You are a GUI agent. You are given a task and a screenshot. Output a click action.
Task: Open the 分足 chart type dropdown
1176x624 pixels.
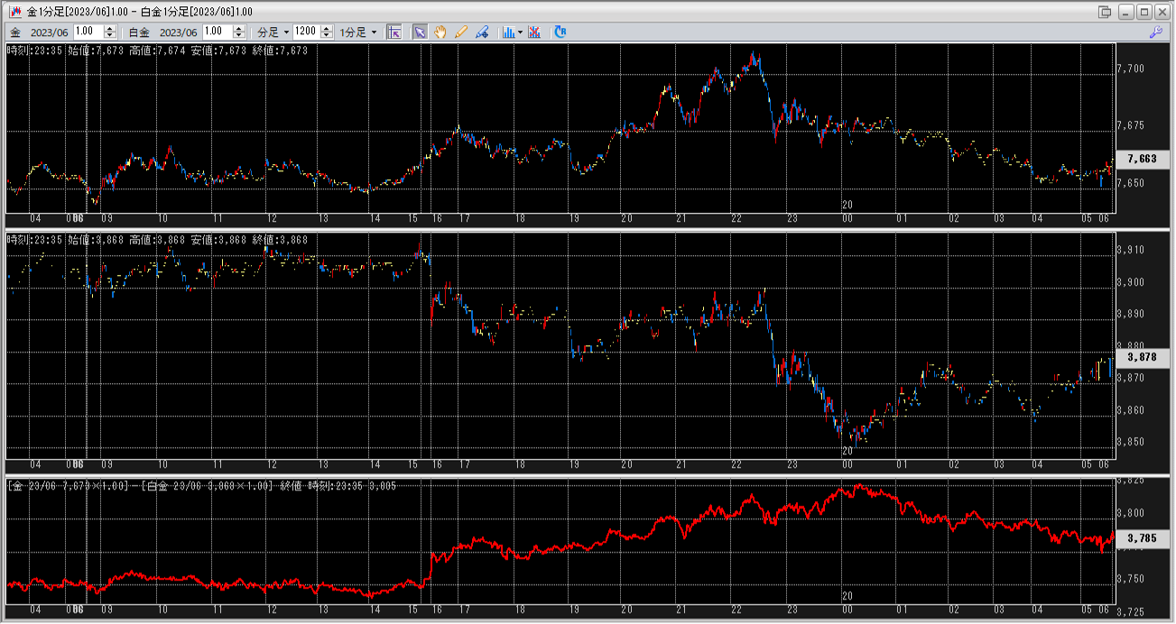tap(273, 32)
